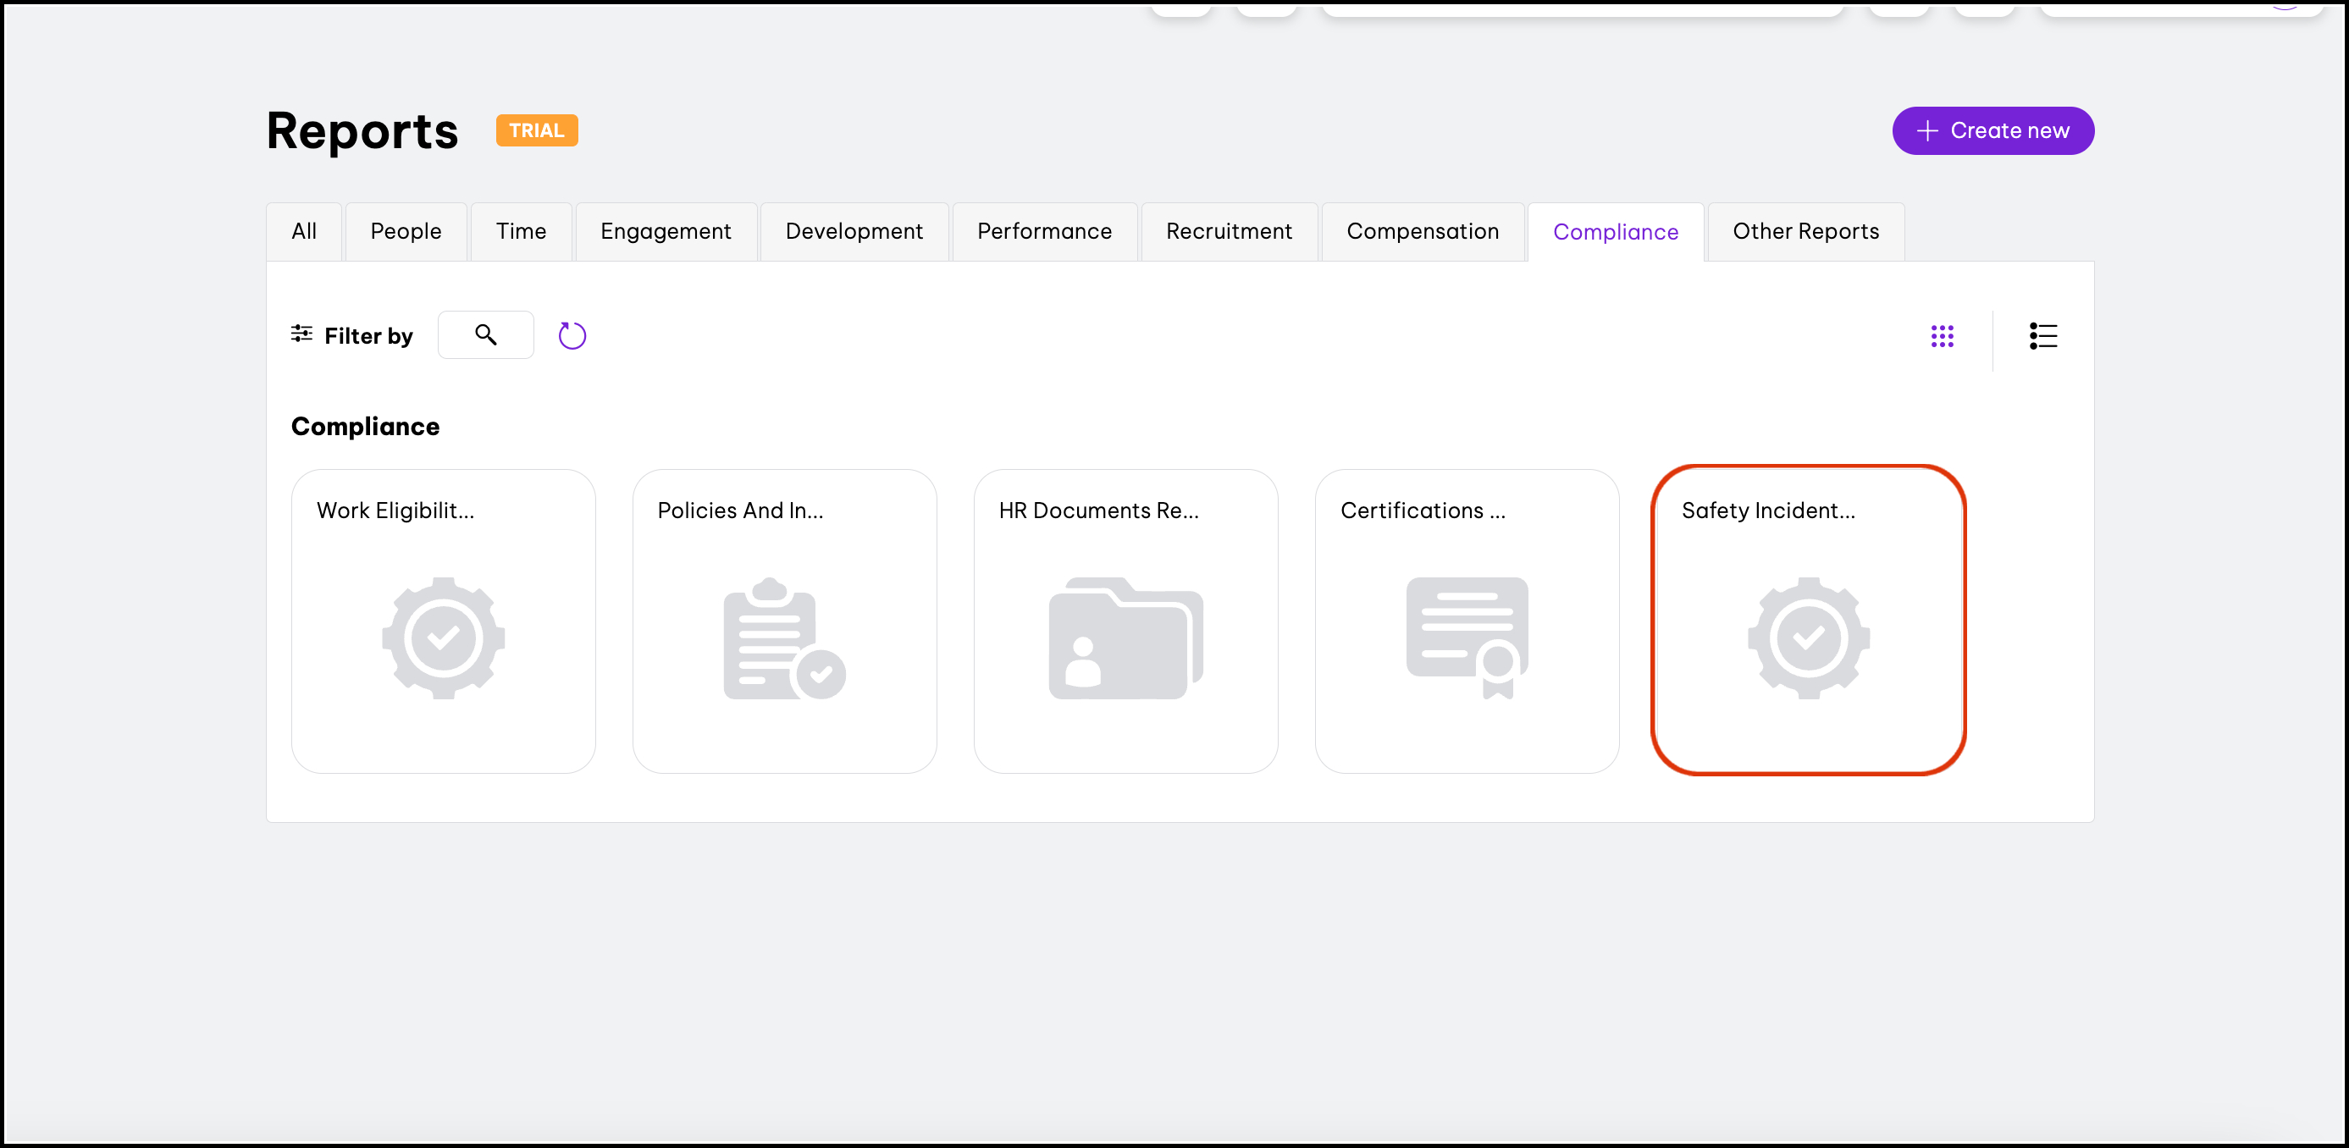Viewport: 2349px width, 1148px height.
Task: Open the People tab
Action: (406, 232)
